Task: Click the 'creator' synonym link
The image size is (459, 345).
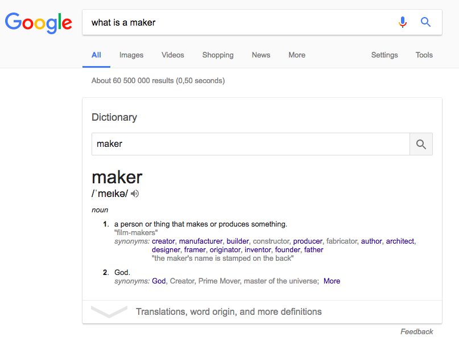Action: (x=163, y=241)
